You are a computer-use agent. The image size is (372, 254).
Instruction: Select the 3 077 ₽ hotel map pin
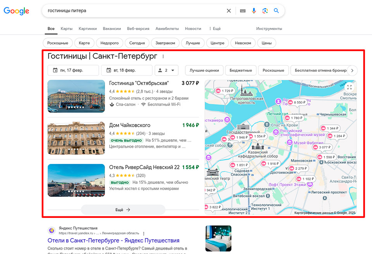pos(322,147)
